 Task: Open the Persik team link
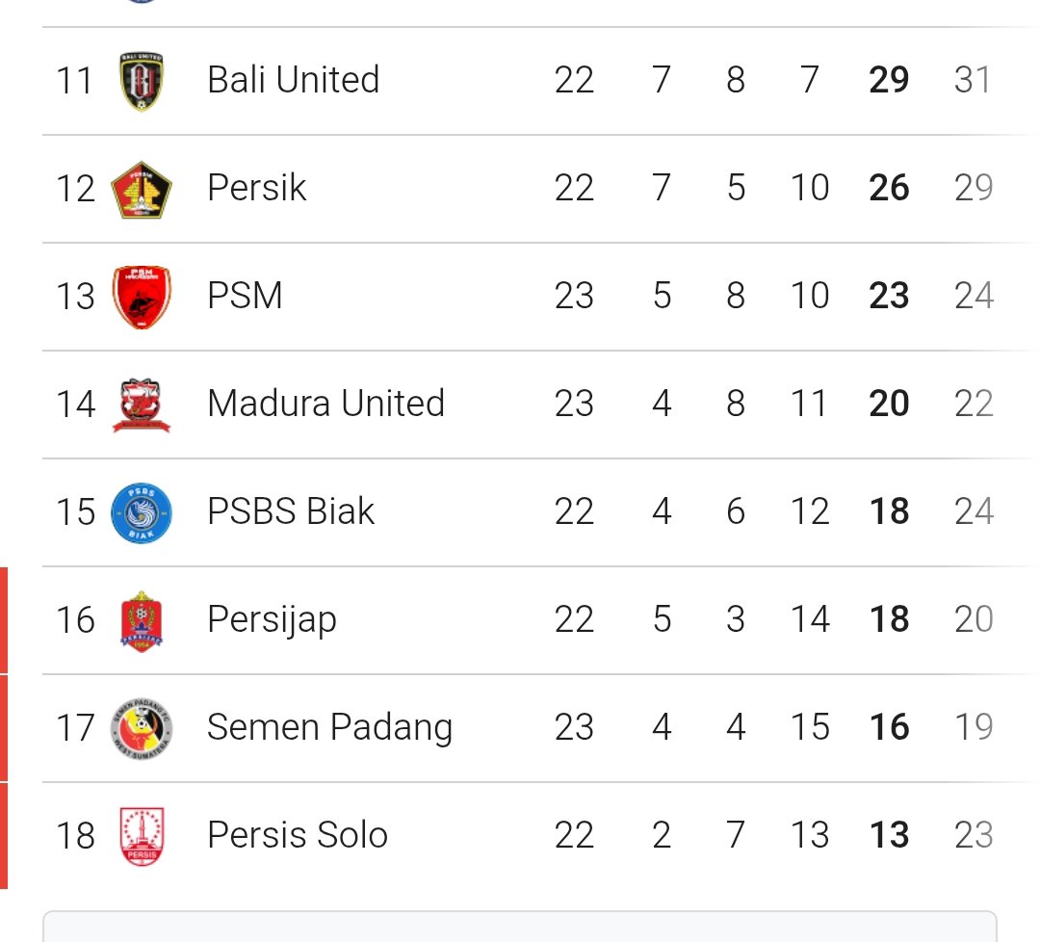click(256, 188)
